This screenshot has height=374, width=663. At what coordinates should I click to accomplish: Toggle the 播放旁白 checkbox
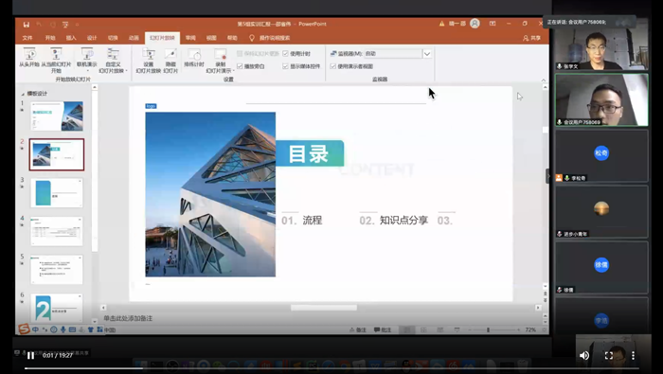coord(240,66)
